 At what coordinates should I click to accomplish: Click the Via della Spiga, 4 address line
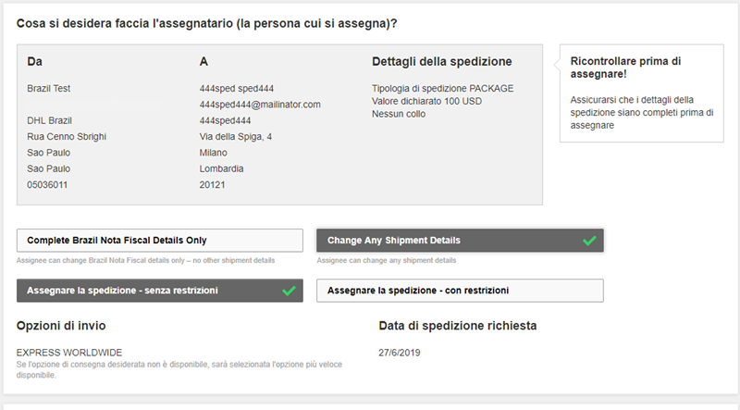236,136
